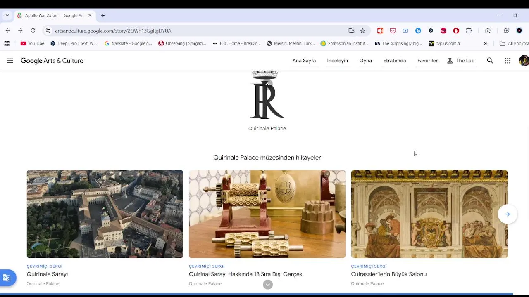Click Quirinale Palace museums stories heading
Viewport: 529px width, 297px height.
(267, 158)
